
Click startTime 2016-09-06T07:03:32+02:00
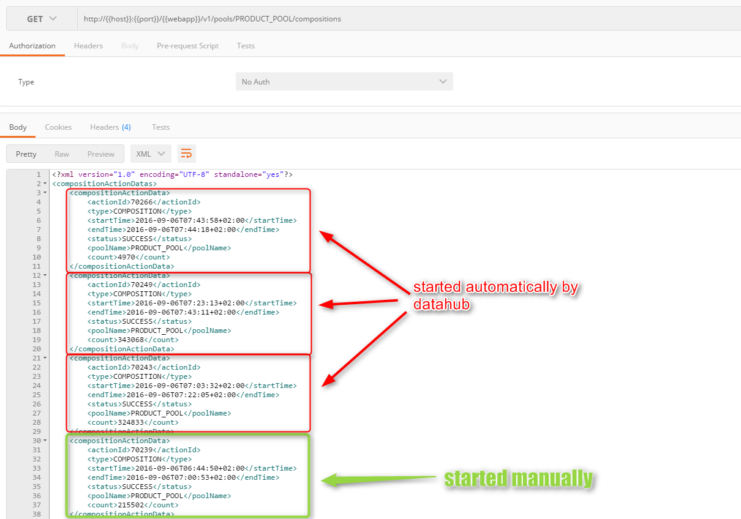(x=190, y=386)
